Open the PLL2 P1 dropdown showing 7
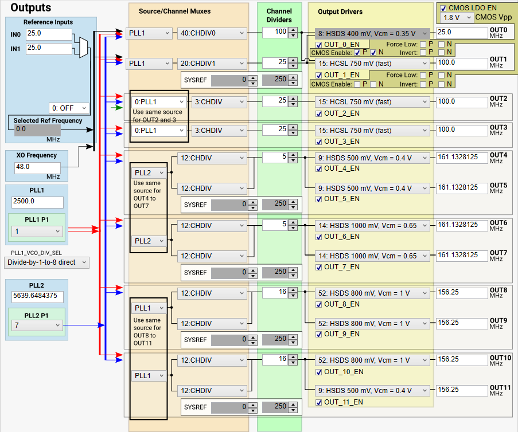This screenshot has height=432, width=518. (x=37, y=325)
